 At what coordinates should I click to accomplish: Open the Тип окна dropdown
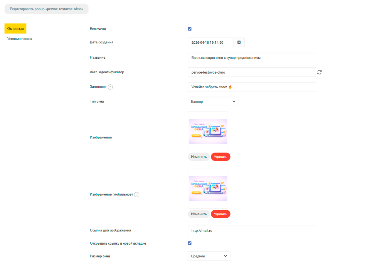click(213, 101)
